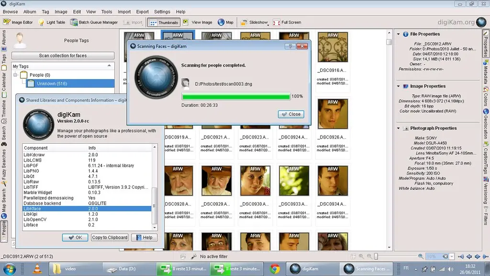Open the My Tags dropdown
This screenshot has height=276, width=490.
coord(109,66)
